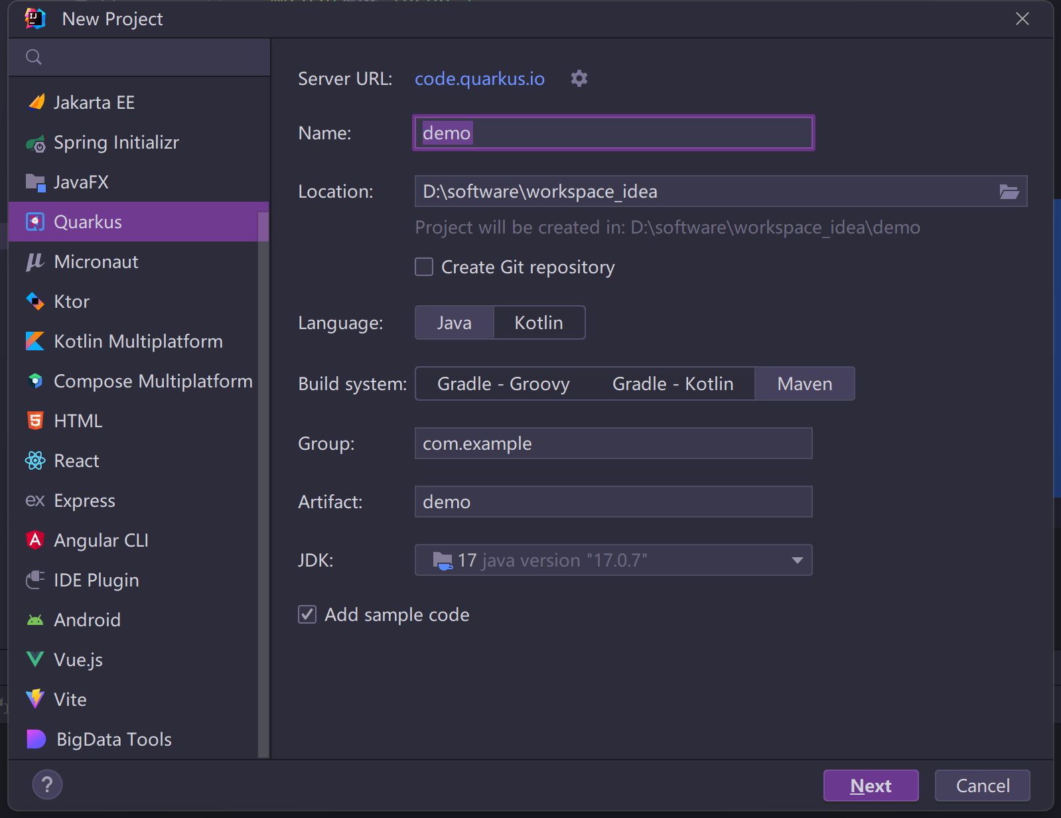Image resolution: width=1061 pixels, height=818 pixels.
Task: Close the New Project dialog
Action: click(x=1023, y=19)
